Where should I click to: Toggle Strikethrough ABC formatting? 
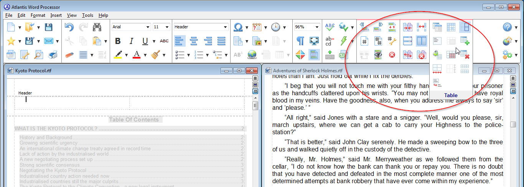(x=164, y=41)
